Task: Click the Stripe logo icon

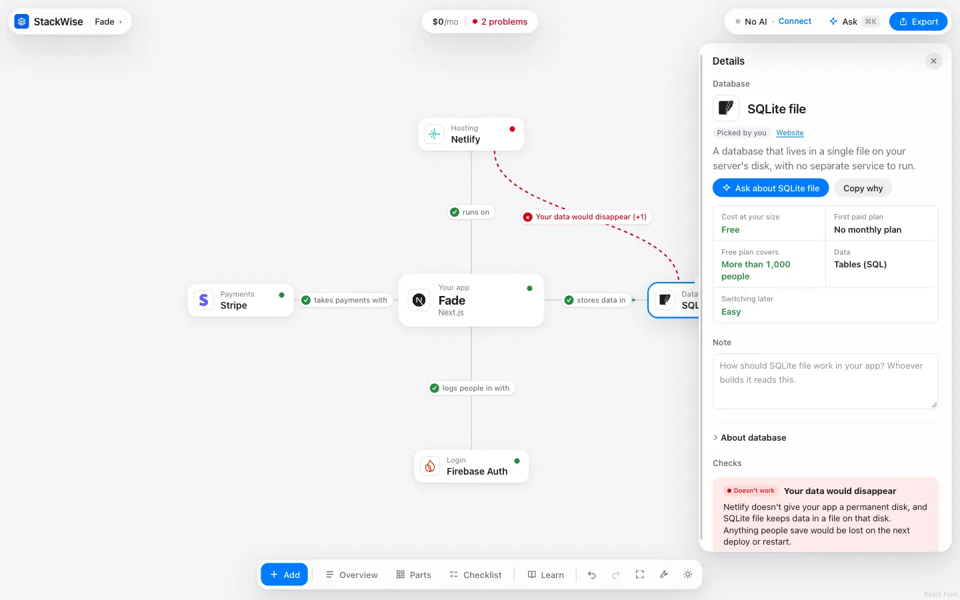Action: point(204,300)
